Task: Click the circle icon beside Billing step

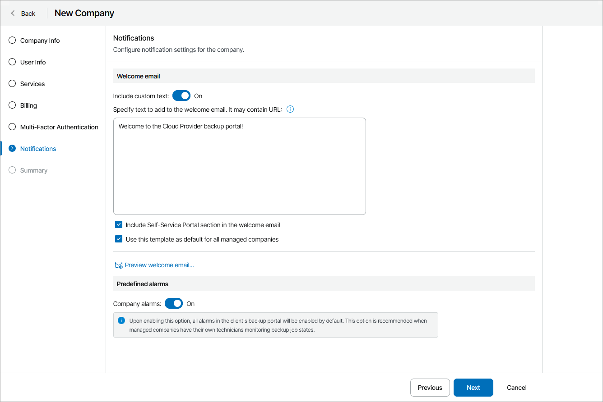Action: (12, 105)
